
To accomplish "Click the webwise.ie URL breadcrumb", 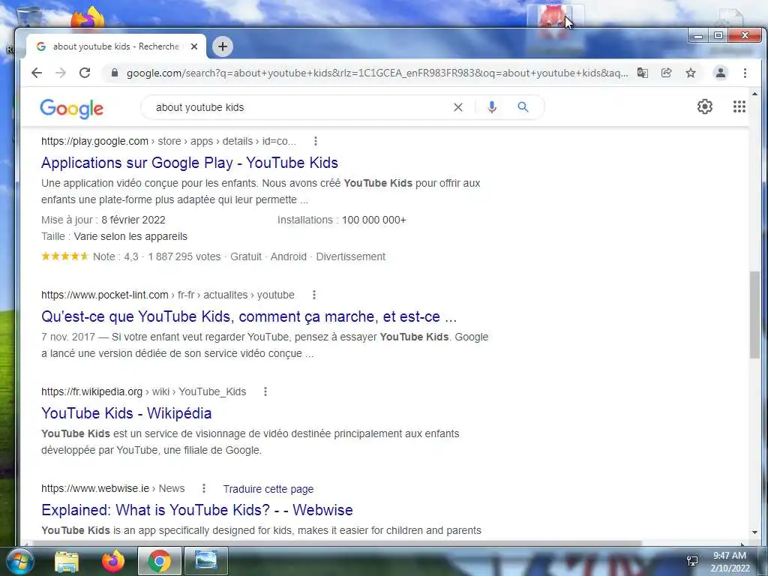I will pos(112,488).
